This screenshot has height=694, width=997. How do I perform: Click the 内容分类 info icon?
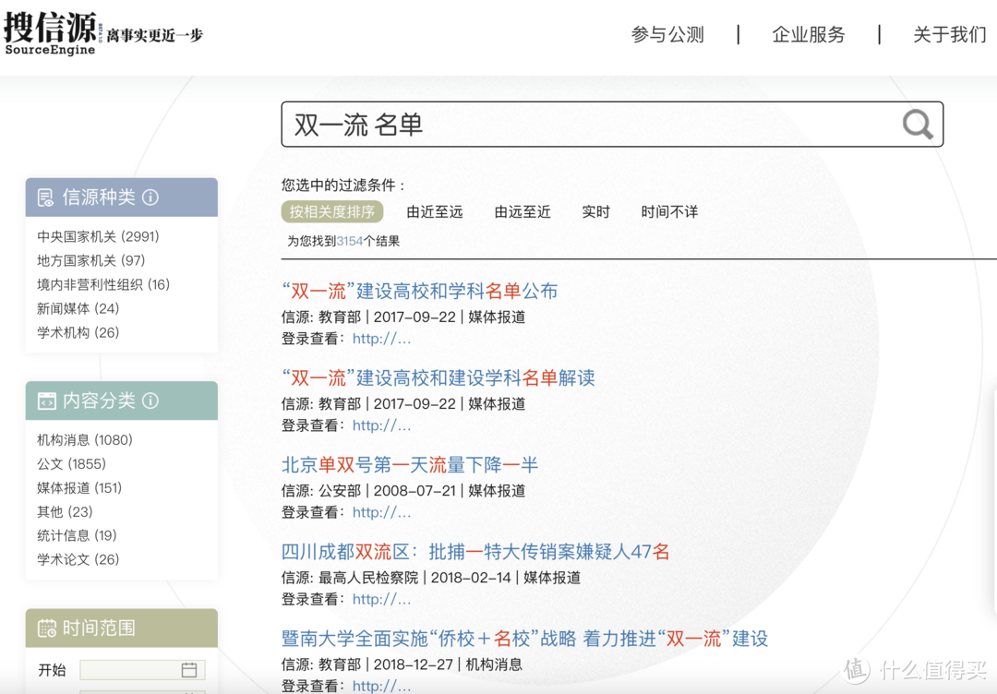pos(150,401)
